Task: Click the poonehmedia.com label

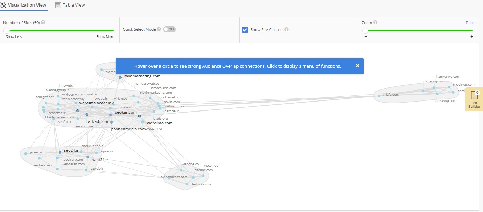Action: click(128, 129)
